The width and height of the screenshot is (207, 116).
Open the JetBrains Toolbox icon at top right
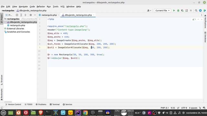tap(204, 11)
